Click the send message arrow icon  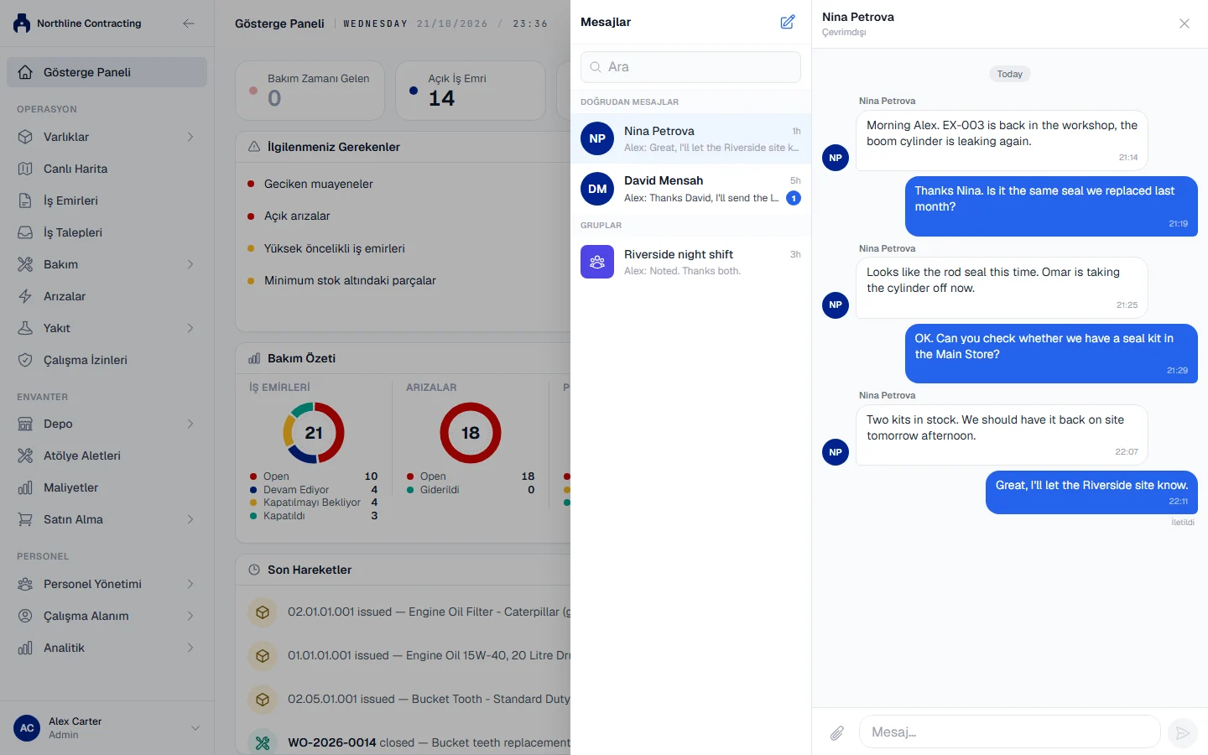(x=1182, y=733)
